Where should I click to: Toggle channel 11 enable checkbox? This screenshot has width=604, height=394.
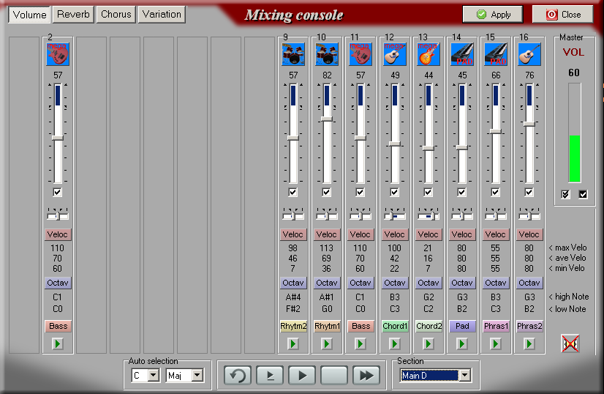pyautogui.click(x=360, y=192)
